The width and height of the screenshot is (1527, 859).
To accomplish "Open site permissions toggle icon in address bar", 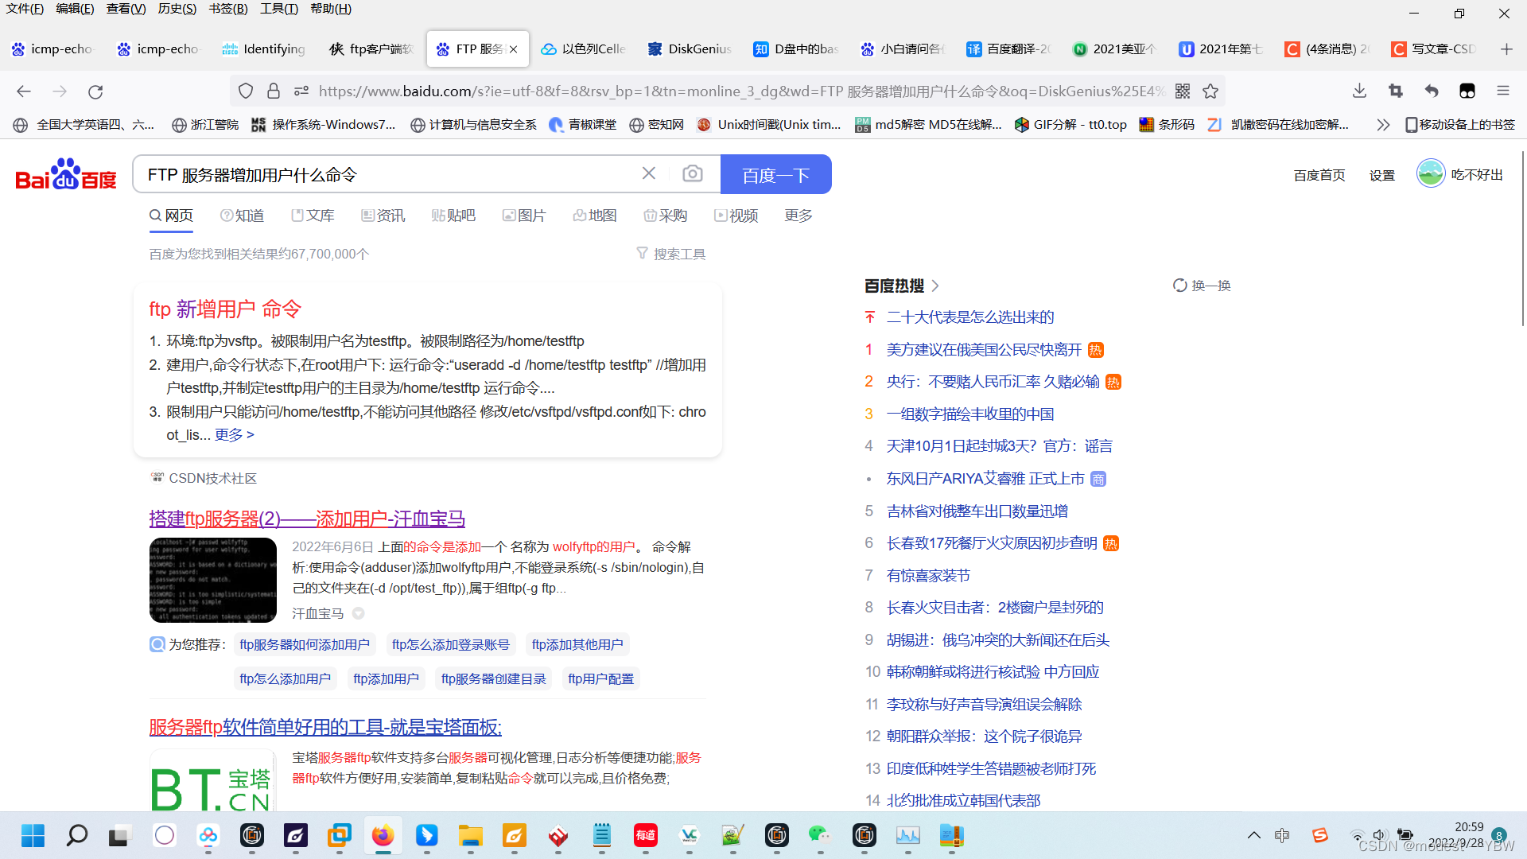I will click(x=301, y=91).
